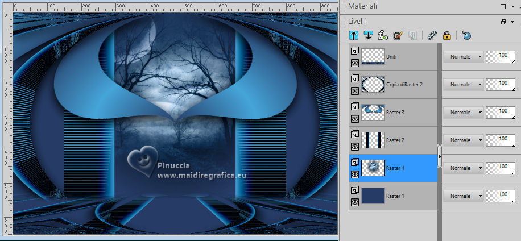
Task: Select the Raster 4 layer name
Action: [x=395, y=168]
